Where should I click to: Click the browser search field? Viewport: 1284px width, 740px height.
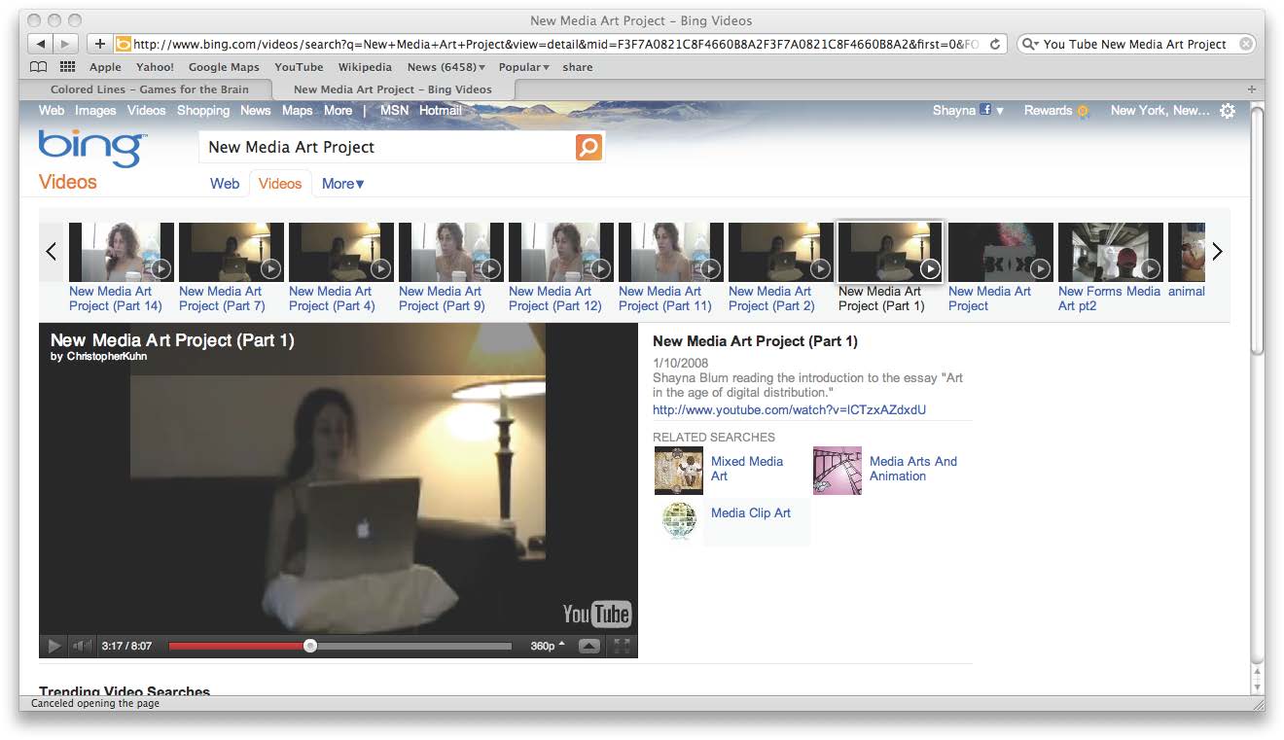tap(1138, 44)
